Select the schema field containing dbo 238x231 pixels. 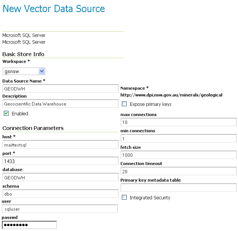60,194
